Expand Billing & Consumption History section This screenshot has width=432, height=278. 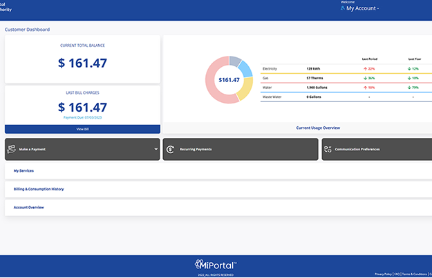tap(39, 189)
